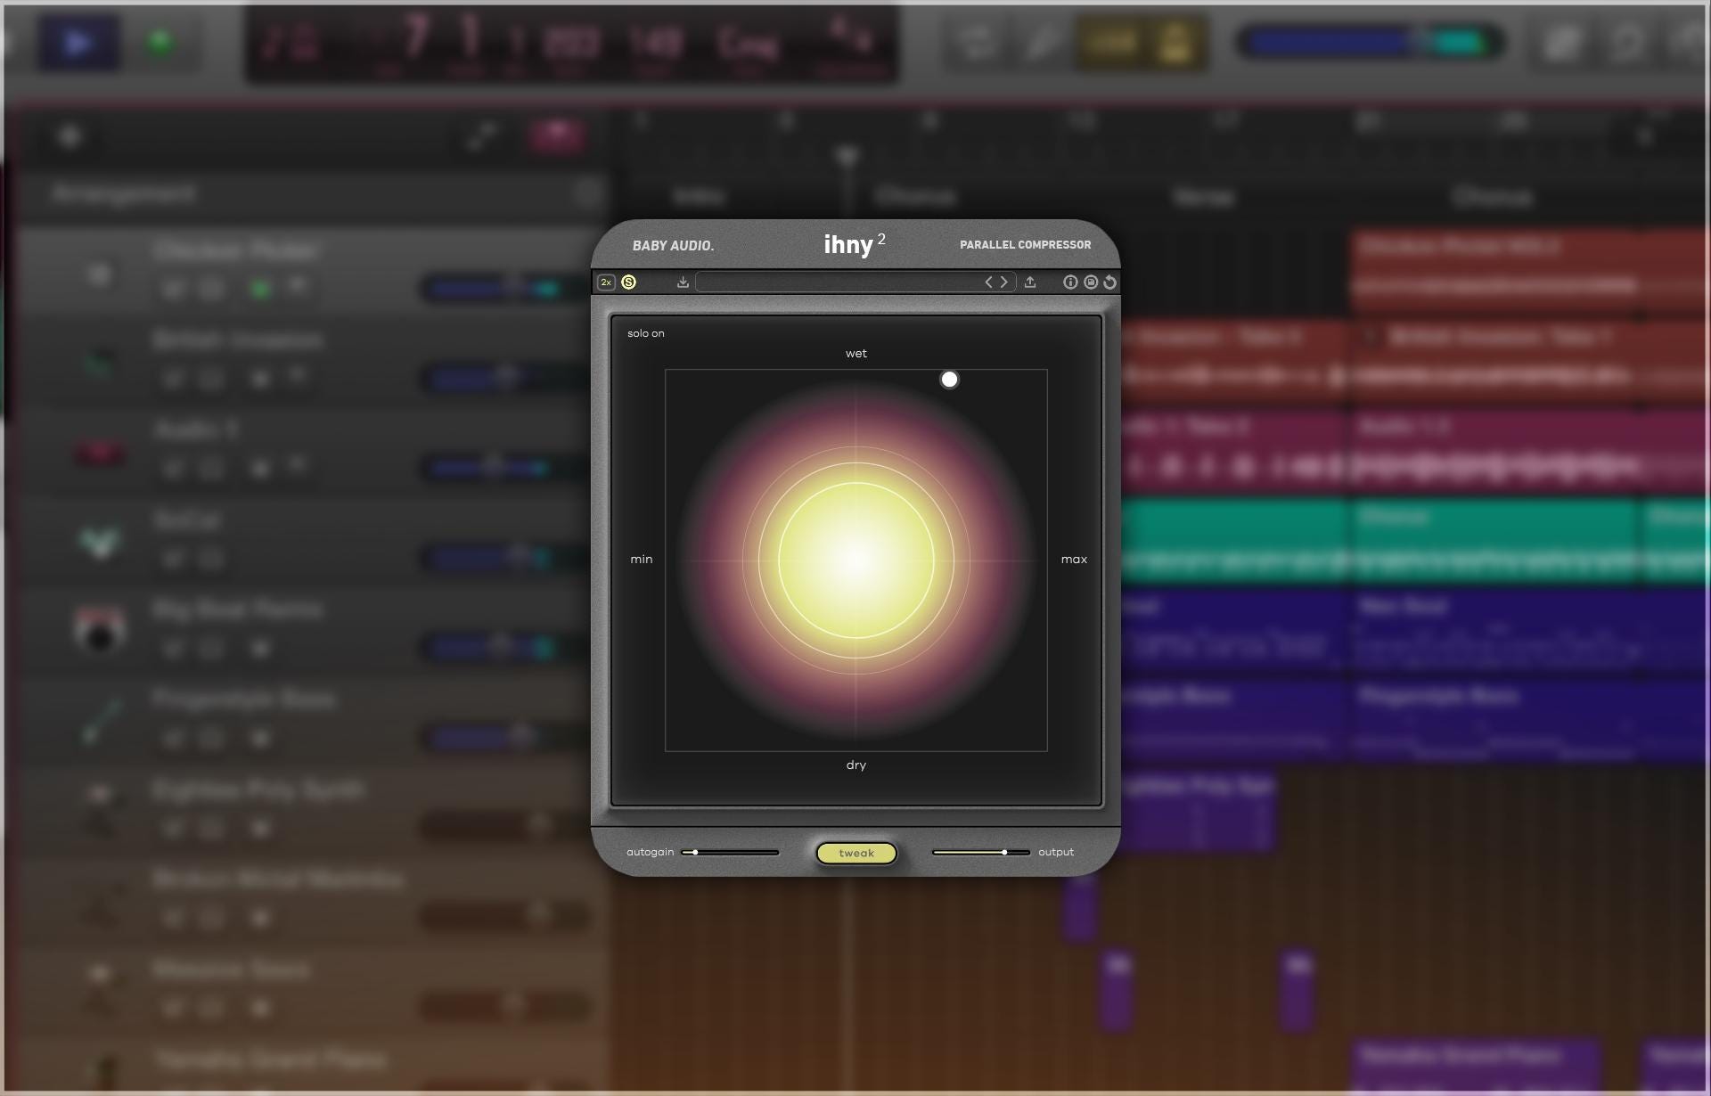Click the ihny 2 plugin title
This screenshot has width=1711, height=1096.
point(854,244)
